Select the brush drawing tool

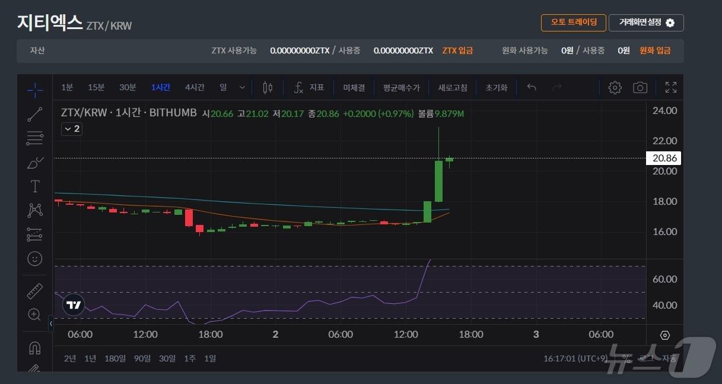pyautogui.click(x=34, y=163)
